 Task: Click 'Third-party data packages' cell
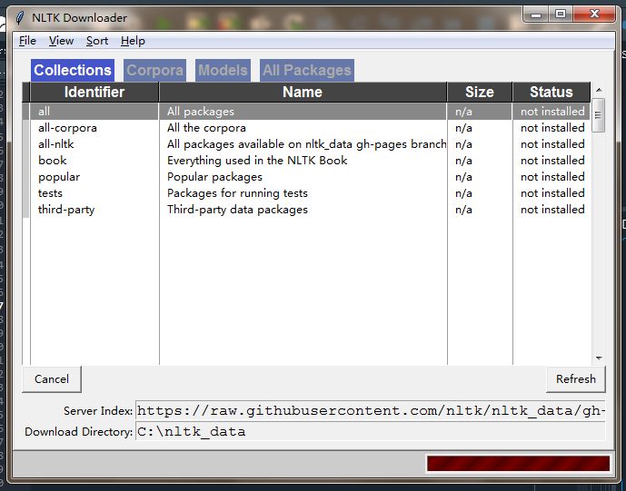(x=237, y=210)
